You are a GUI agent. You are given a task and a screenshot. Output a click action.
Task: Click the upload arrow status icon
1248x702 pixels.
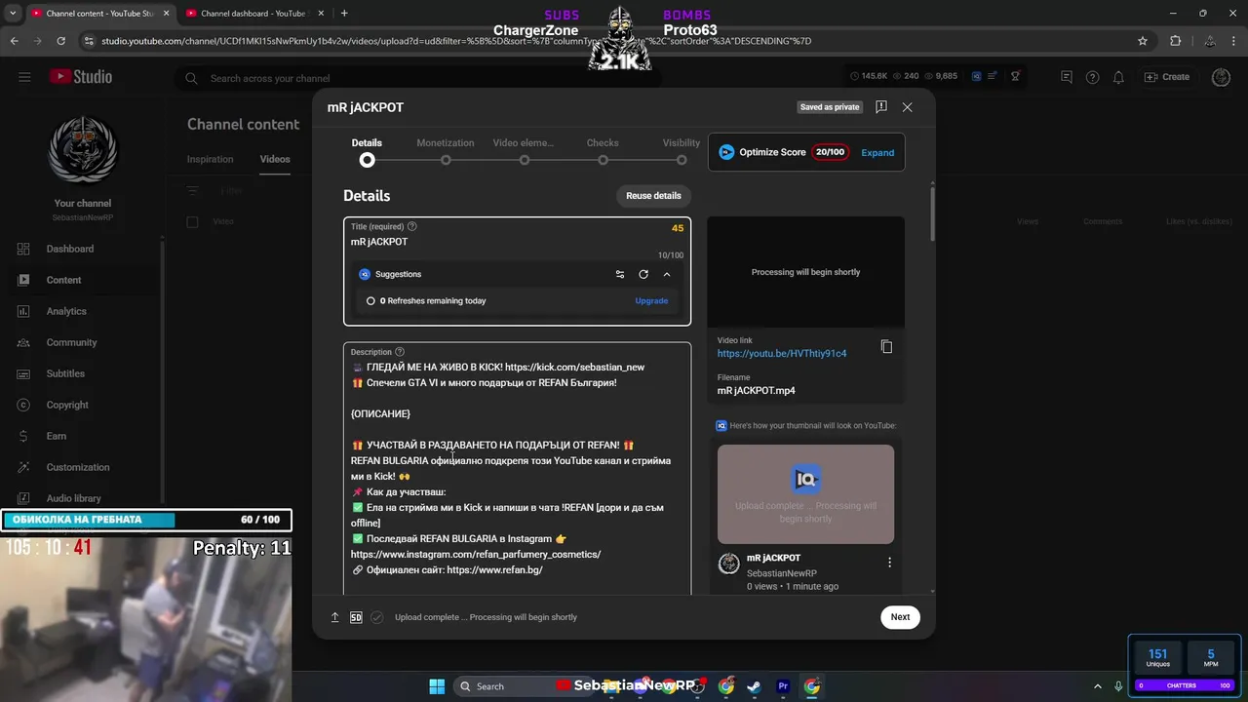tap(335, 617)
